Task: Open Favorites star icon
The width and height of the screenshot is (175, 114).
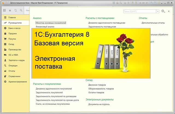Action: [x=10, y=10]
